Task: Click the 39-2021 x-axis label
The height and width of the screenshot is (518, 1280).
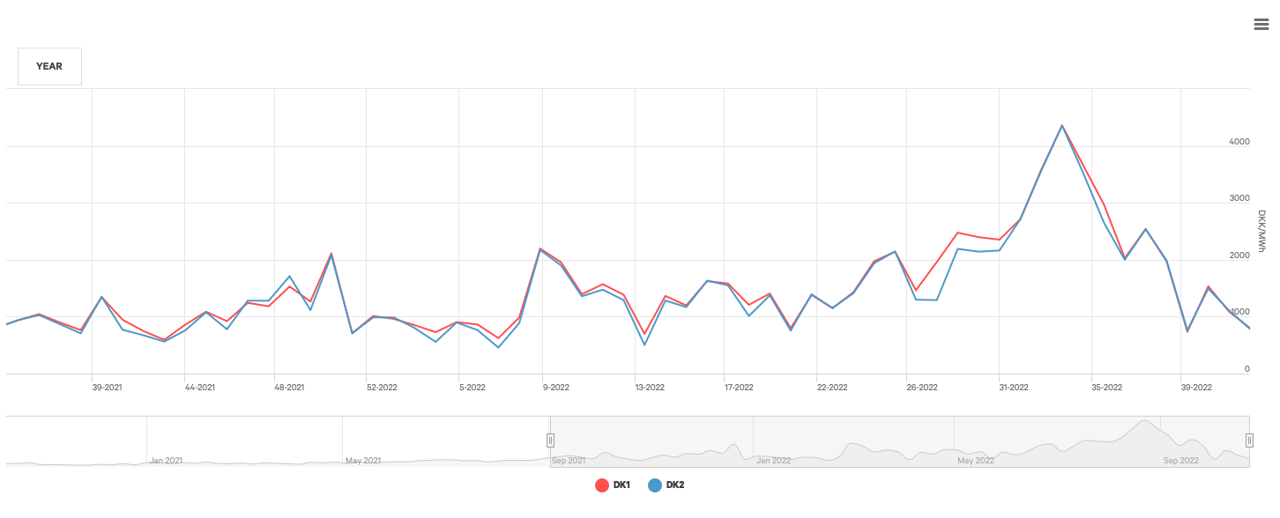Action: click(107, 387)
